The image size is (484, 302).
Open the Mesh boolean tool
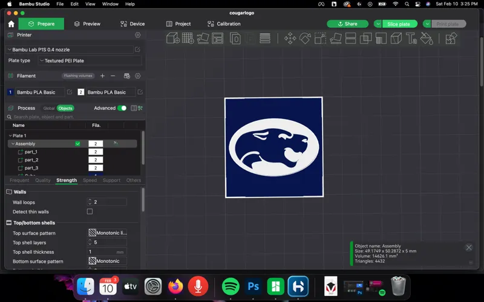point(366,39)
